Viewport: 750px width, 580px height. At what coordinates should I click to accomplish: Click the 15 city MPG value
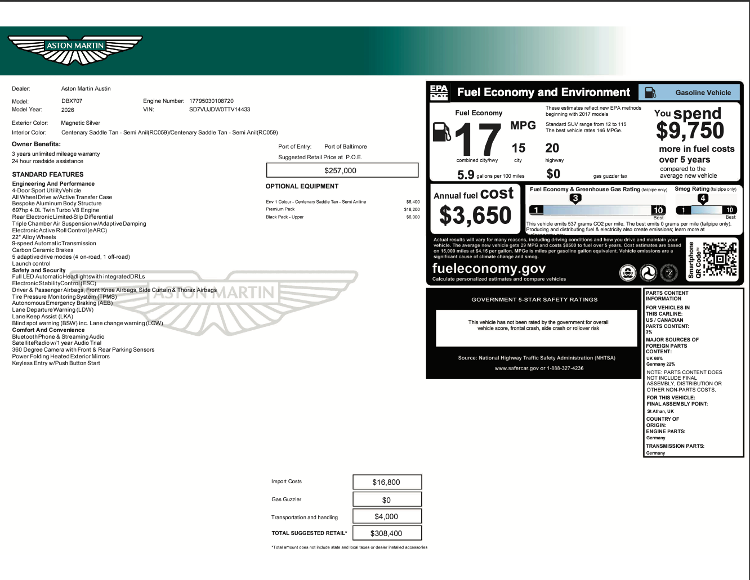coord(519,148)
